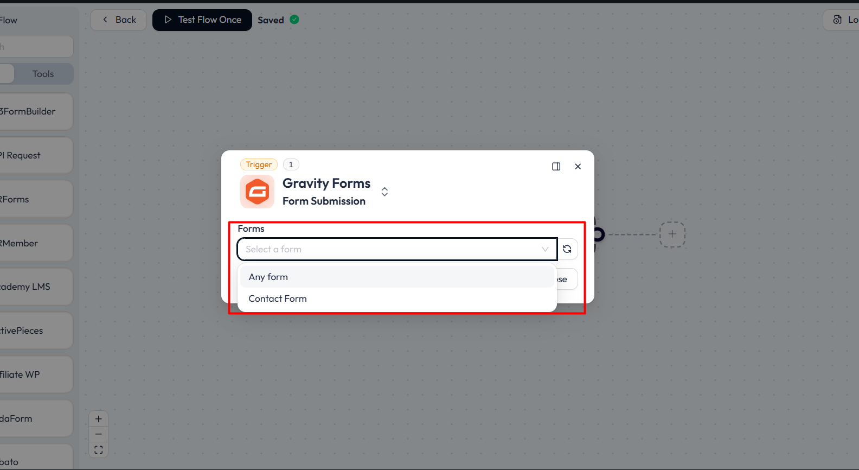Click the Trigger badge
Image resolution: width=859 pixels, height=470 pixels.
pyautogui.click(x=259, y=164)
